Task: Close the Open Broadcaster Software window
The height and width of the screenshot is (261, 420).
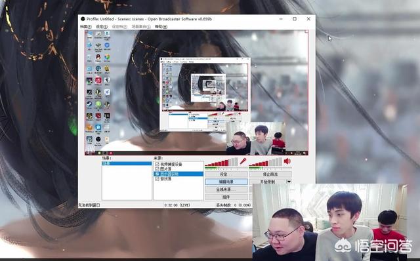Action: coord(308,19)
